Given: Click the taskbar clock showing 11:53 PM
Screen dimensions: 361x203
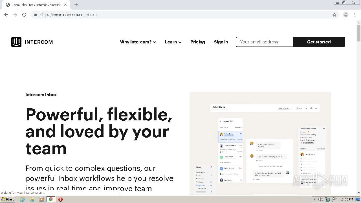Looking at the screenshot, I should click(347, 199).
